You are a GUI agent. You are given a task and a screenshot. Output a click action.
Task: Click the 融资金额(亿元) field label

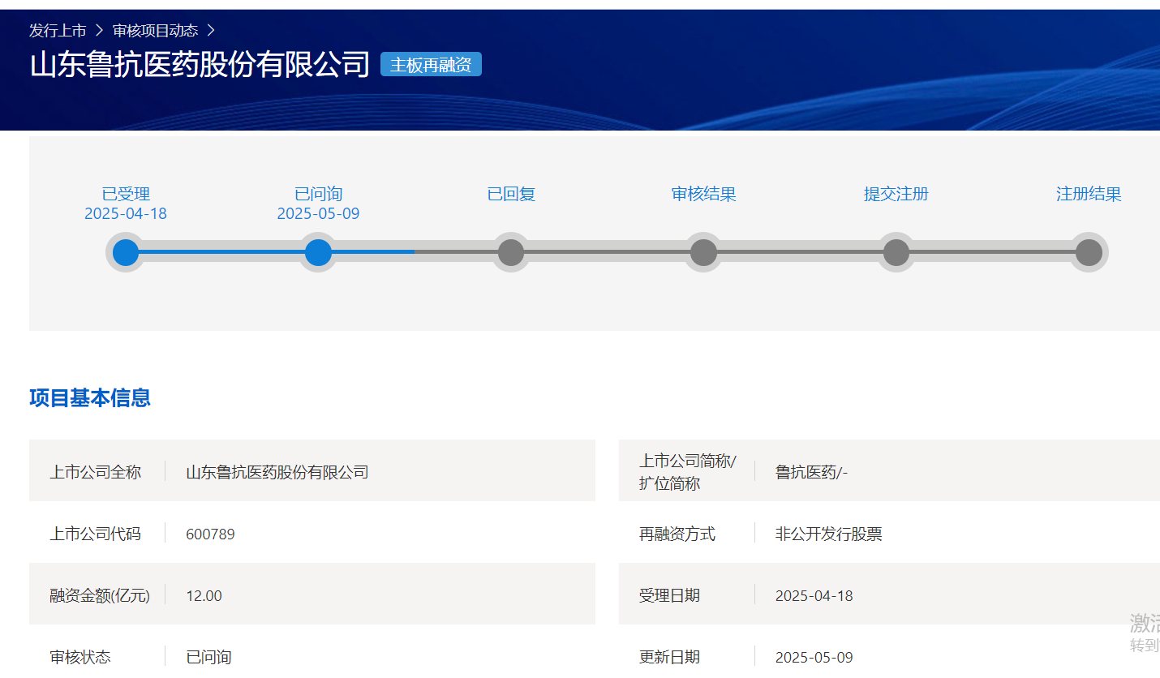(100, 595)
